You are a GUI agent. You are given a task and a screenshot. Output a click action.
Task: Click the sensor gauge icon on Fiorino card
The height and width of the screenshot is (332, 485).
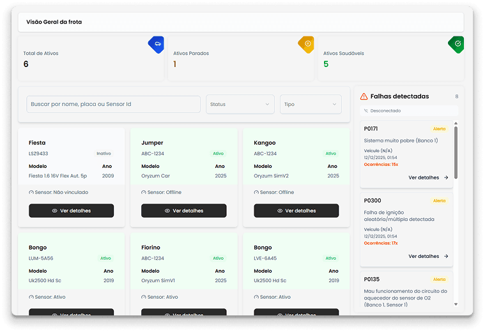(x=144, y=297)
